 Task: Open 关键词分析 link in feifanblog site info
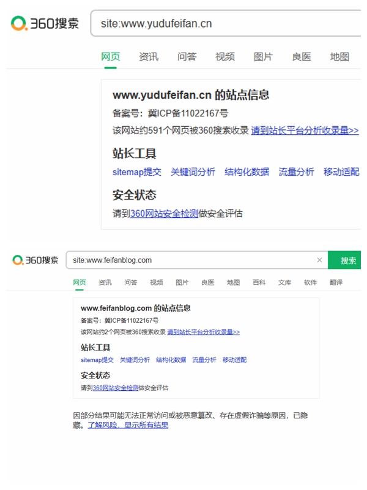(135, 360)
